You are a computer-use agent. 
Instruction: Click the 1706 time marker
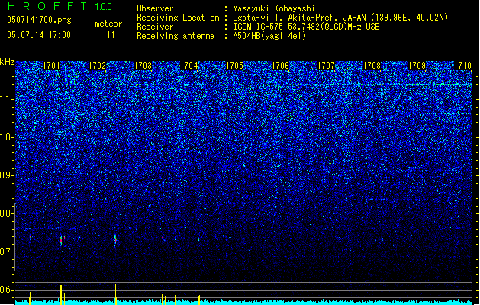click(x=280, y=66)
